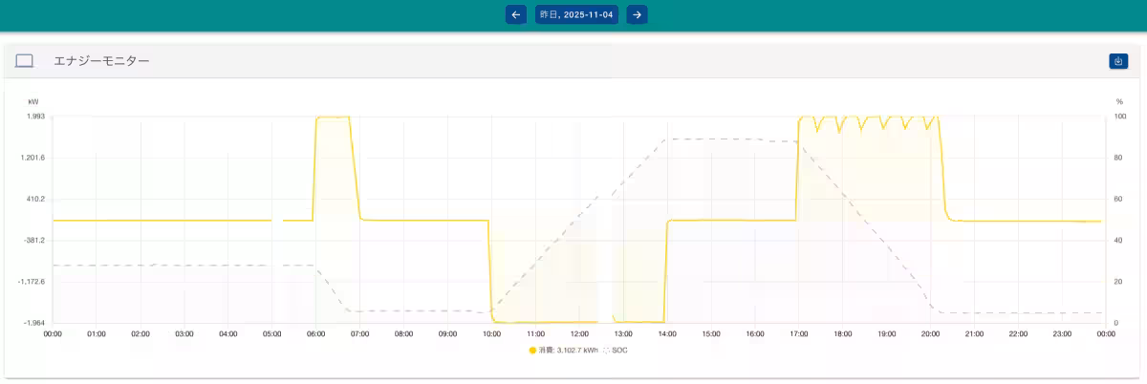This screenshot has width=1147, height=384.
Task: Click the % unit label on right axis
Action: (x=1119, y=101)
